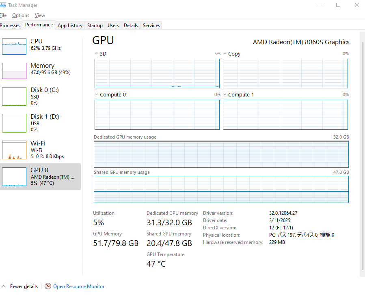Select the Memory usage graph thumbnail

coord(14,71)
